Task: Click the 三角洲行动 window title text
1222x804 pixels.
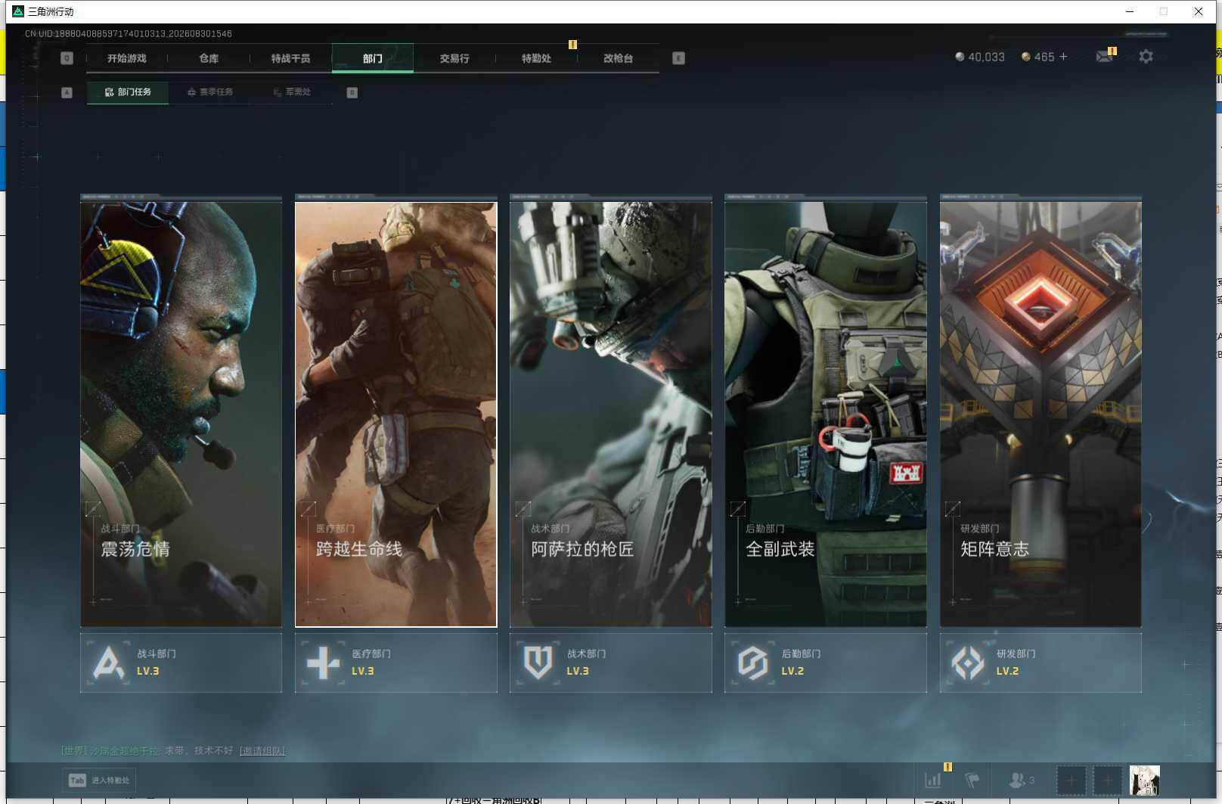Action: coord(51,11)
